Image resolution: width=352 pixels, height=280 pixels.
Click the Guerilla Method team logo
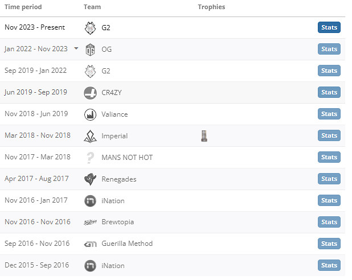pyautogui.click(x=90, y=244)
